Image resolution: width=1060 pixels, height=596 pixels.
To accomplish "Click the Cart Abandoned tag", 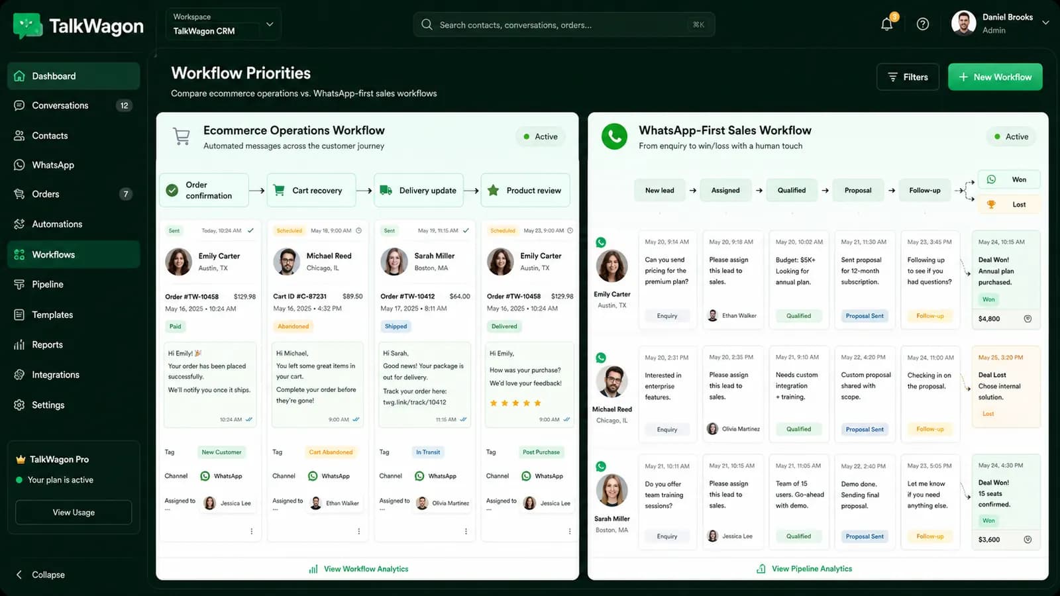I will pyautogui.click(x=331, y=452).
